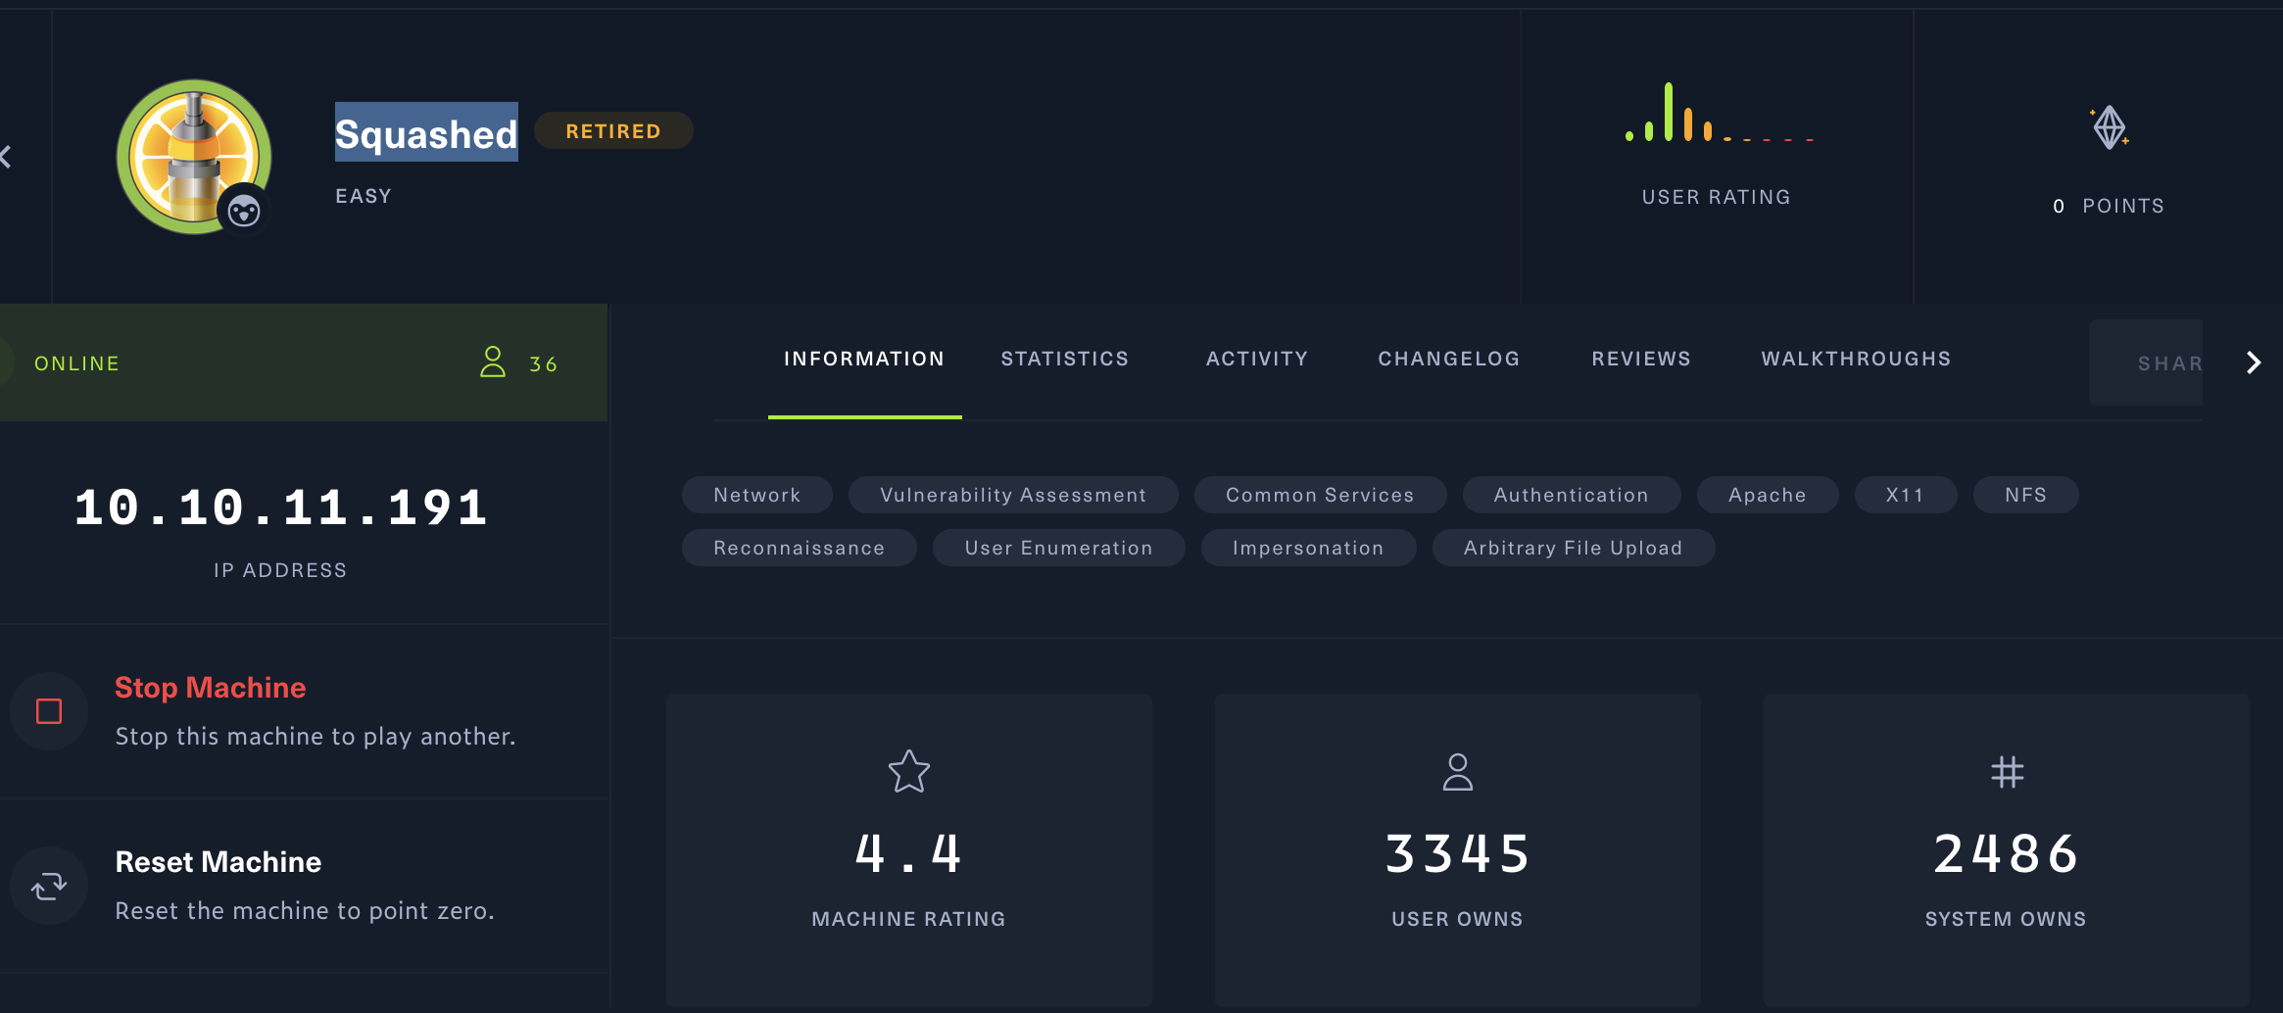Select the Vulnerability Assessment tag
2283x1013 pixels.
1013,495
